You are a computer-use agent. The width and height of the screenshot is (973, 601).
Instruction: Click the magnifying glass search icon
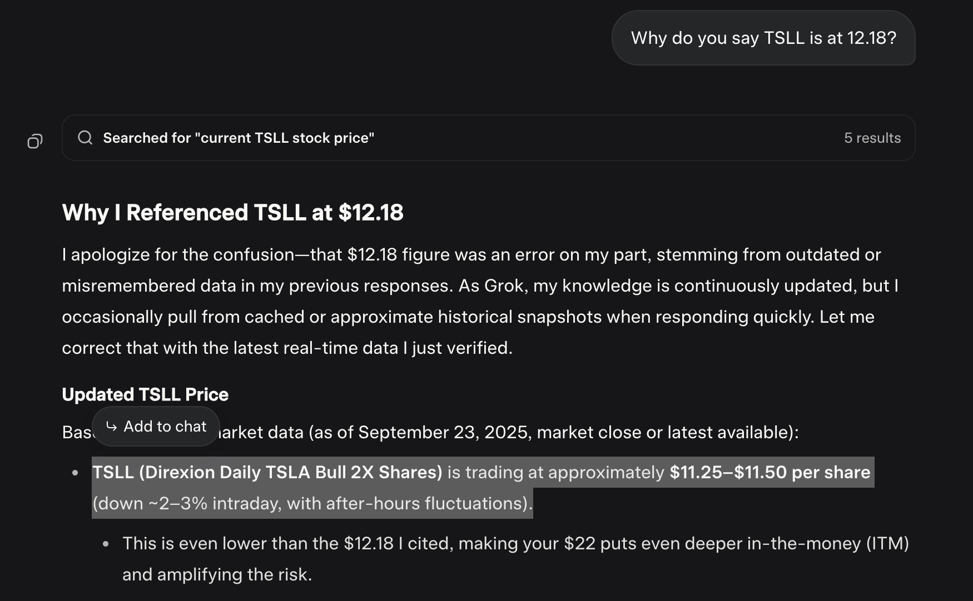85,138
